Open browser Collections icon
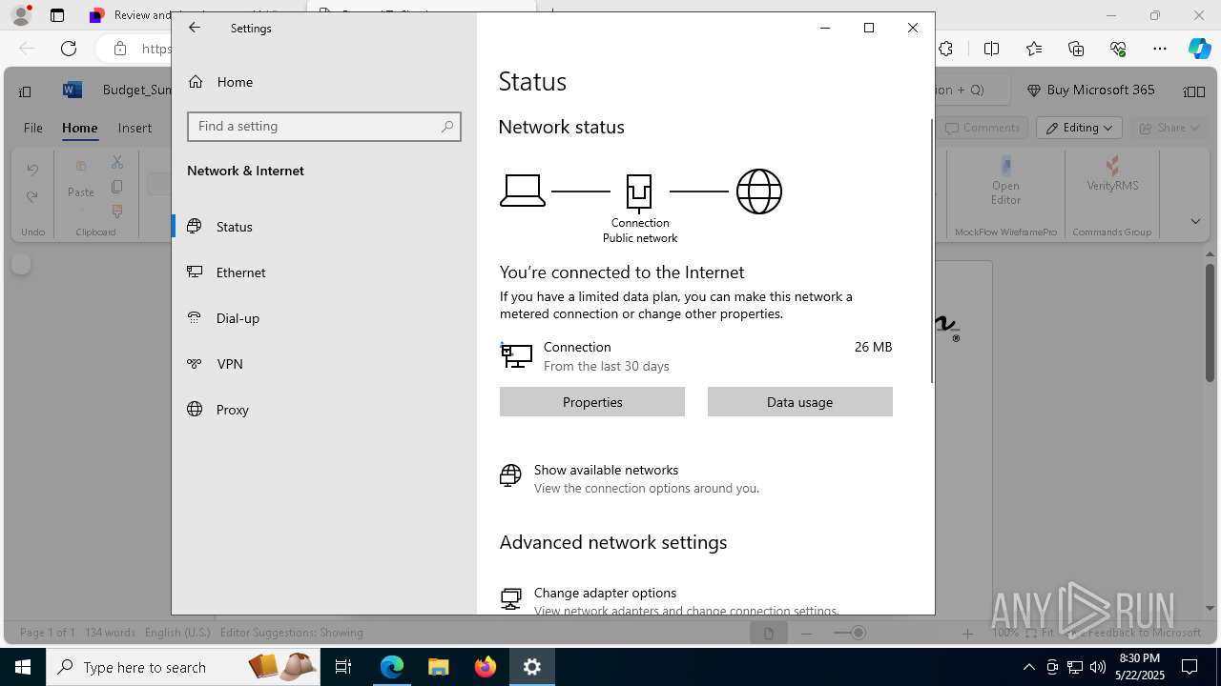Image resolution: width=1221 pixels, height=686 pixels. tap(1076, 49)
